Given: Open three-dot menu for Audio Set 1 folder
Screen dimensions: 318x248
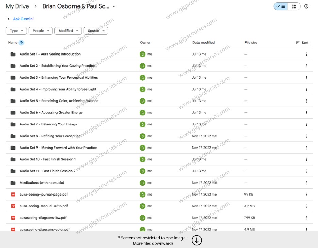Looking at the screenshot, I should pos(306,54).
